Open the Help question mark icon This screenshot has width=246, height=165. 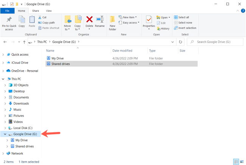(243, 11)
